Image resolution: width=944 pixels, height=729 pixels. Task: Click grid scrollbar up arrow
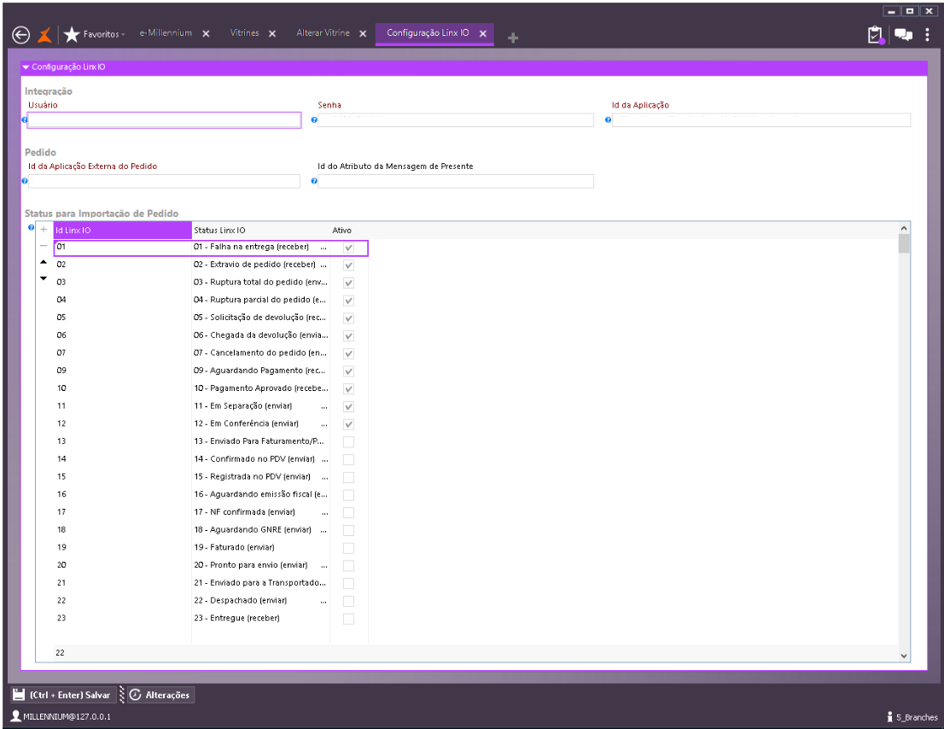pyautogui.click(x=904, y=228)
